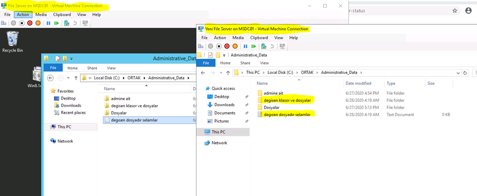Click Up arrow in left Explorer window
The image size is (477, 196).
point(76,78)
